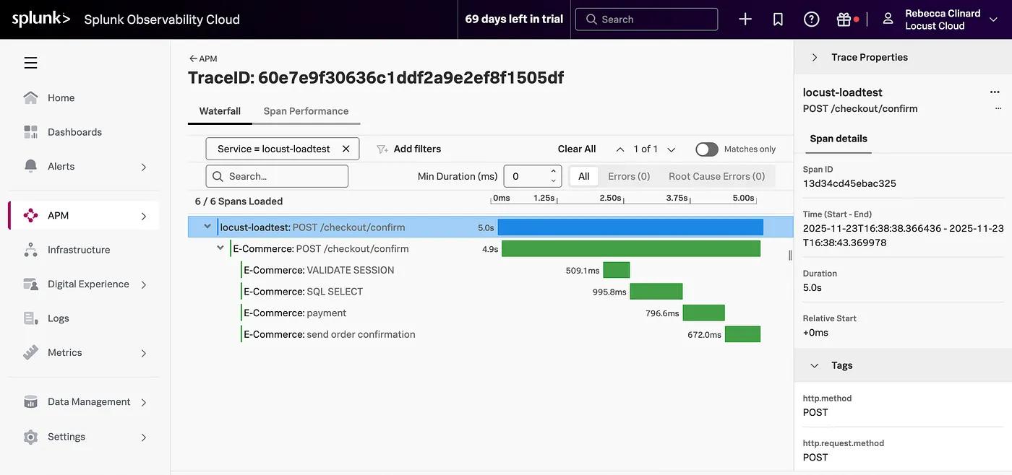Click the gift icon with notification dot
The width and height of the screenshot is (1012, 475).
(x=844, y=19)
